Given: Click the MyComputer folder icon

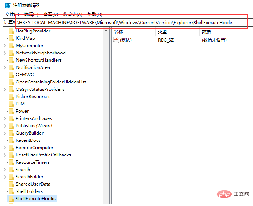Looking at the screenshot, I should click(x=11, y=46).
